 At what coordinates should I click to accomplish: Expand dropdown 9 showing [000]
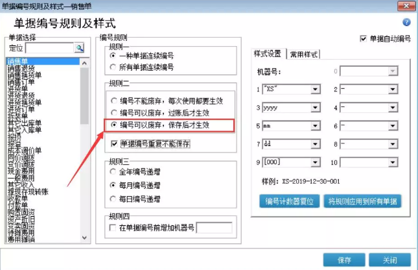click(x=315, y=162)
